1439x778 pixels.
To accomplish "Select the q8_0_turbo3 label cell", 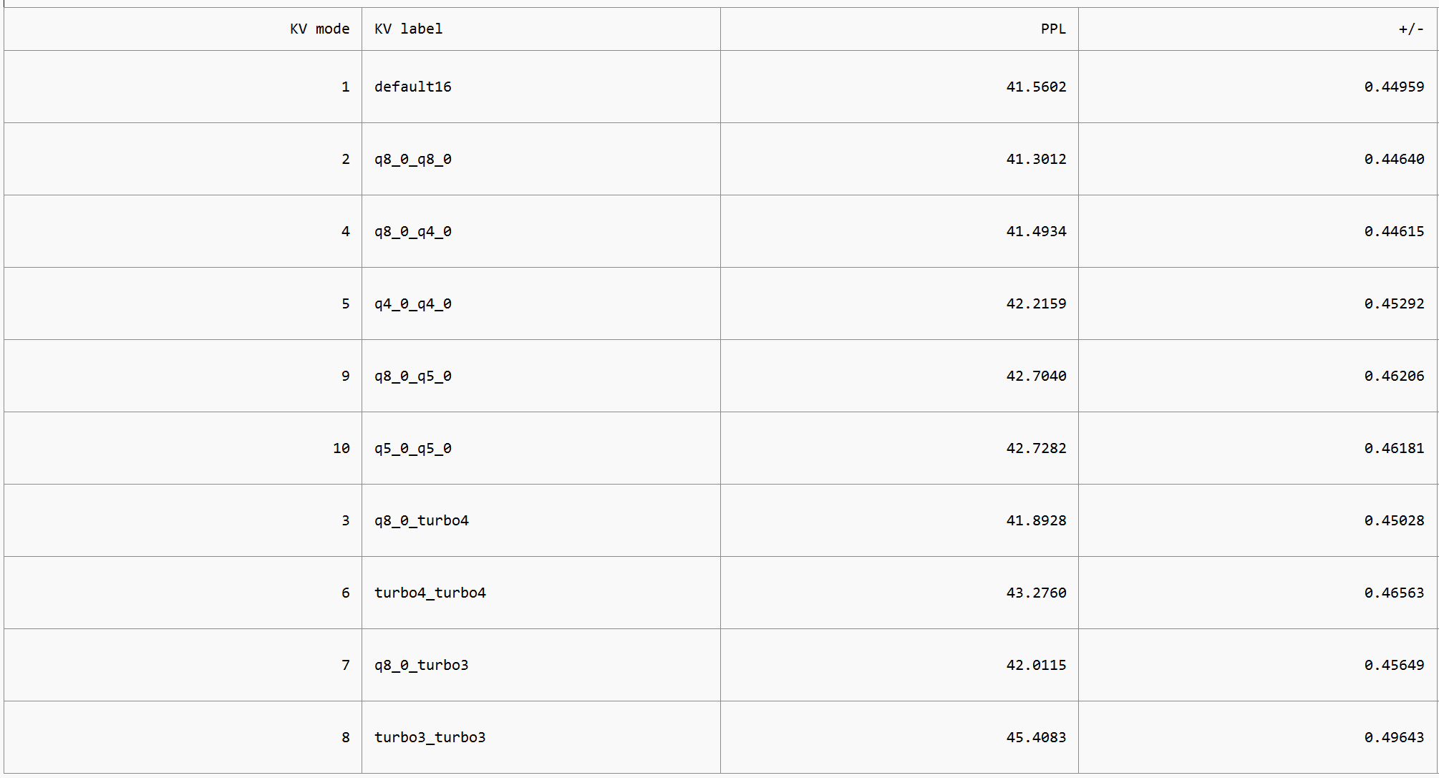I will click(x=541, y=665).
